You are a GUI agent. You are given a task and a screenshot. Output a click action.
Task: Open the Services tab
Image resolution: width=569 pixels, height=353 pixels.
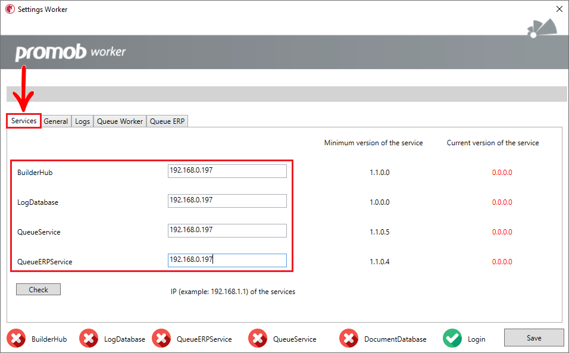coord(24,121)
